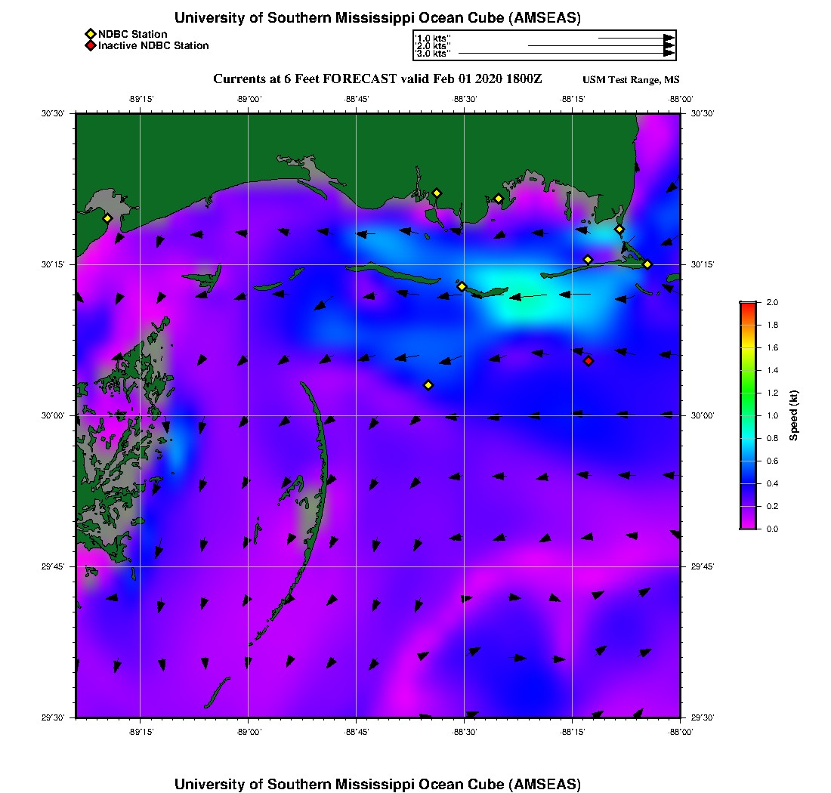
Task: Click the left axis label 30°00'
Action: point(56,415)
